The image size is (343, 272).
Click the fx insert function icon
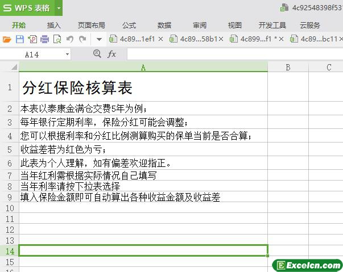111,54
